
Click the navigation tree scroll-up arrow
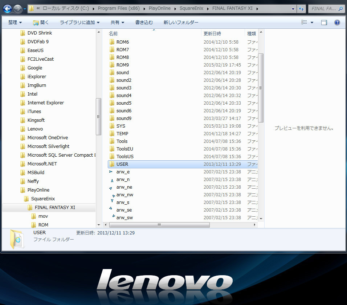99,32
